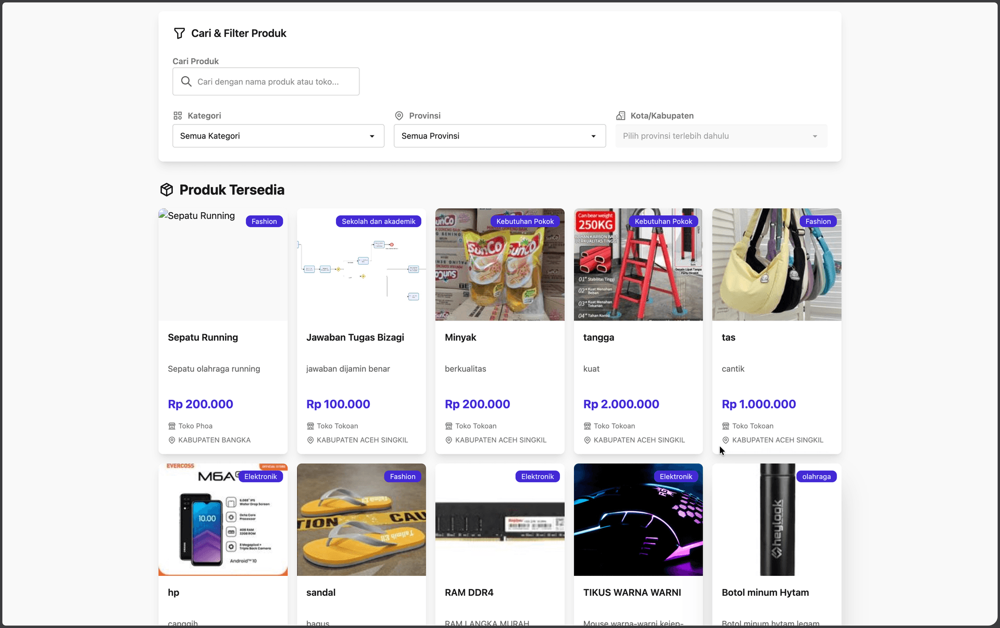Click the location pin on the tas card
Viewport: 1000px width, 628px height.
[726, 440]
